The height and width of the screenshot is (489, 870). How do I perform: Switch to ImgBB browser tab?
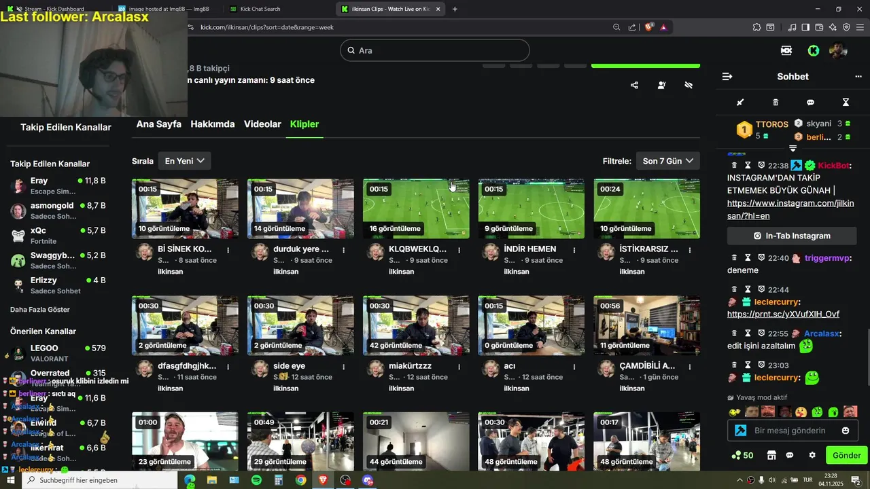167,9
